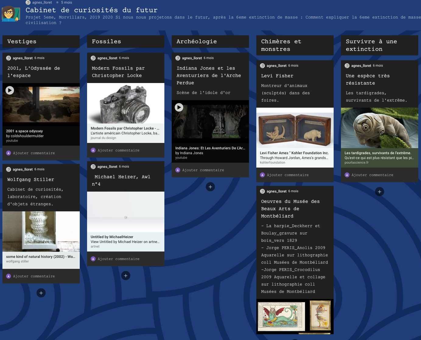Open the Padlet owner avatar at top left

click(x=11, y=14)
